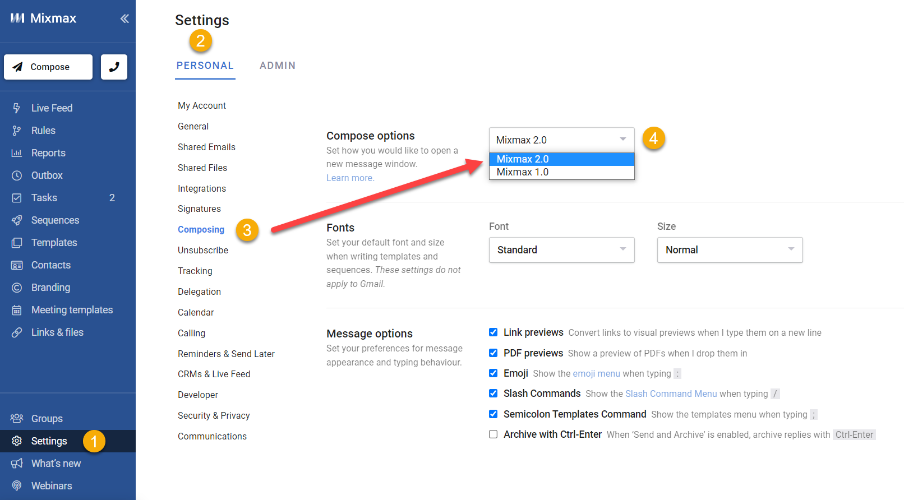
Task: Open Calendar settings
Action: 196,313
